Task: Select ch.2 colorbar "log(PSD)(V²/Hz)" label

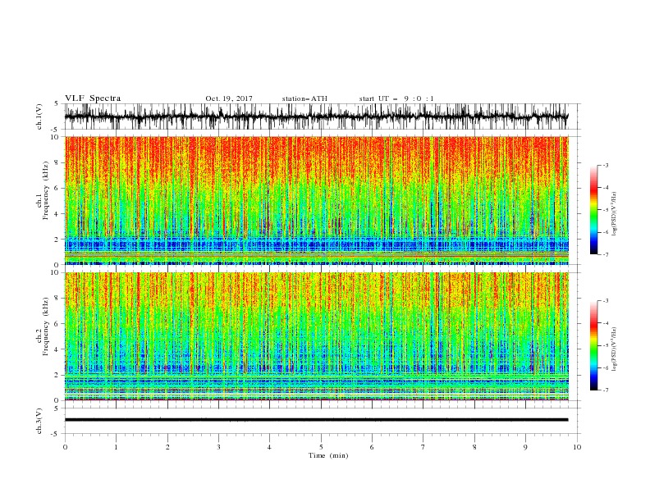Action: click(614, 349)
